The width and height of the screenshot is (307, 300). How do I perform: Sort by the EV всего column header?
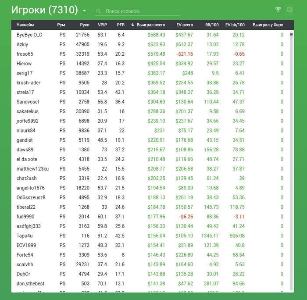tap(184, 25)
